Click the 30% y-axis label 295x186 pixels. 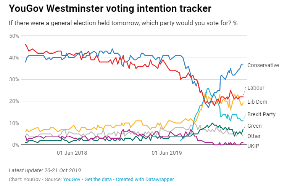click(x=14, y=80)
